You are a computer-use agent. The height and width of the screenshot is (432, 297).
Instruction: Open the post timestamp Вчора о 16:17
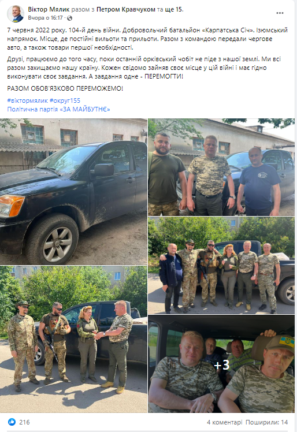[x=45, y=18]
